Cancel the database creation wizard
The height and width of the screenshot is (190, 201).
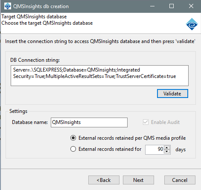180,180
